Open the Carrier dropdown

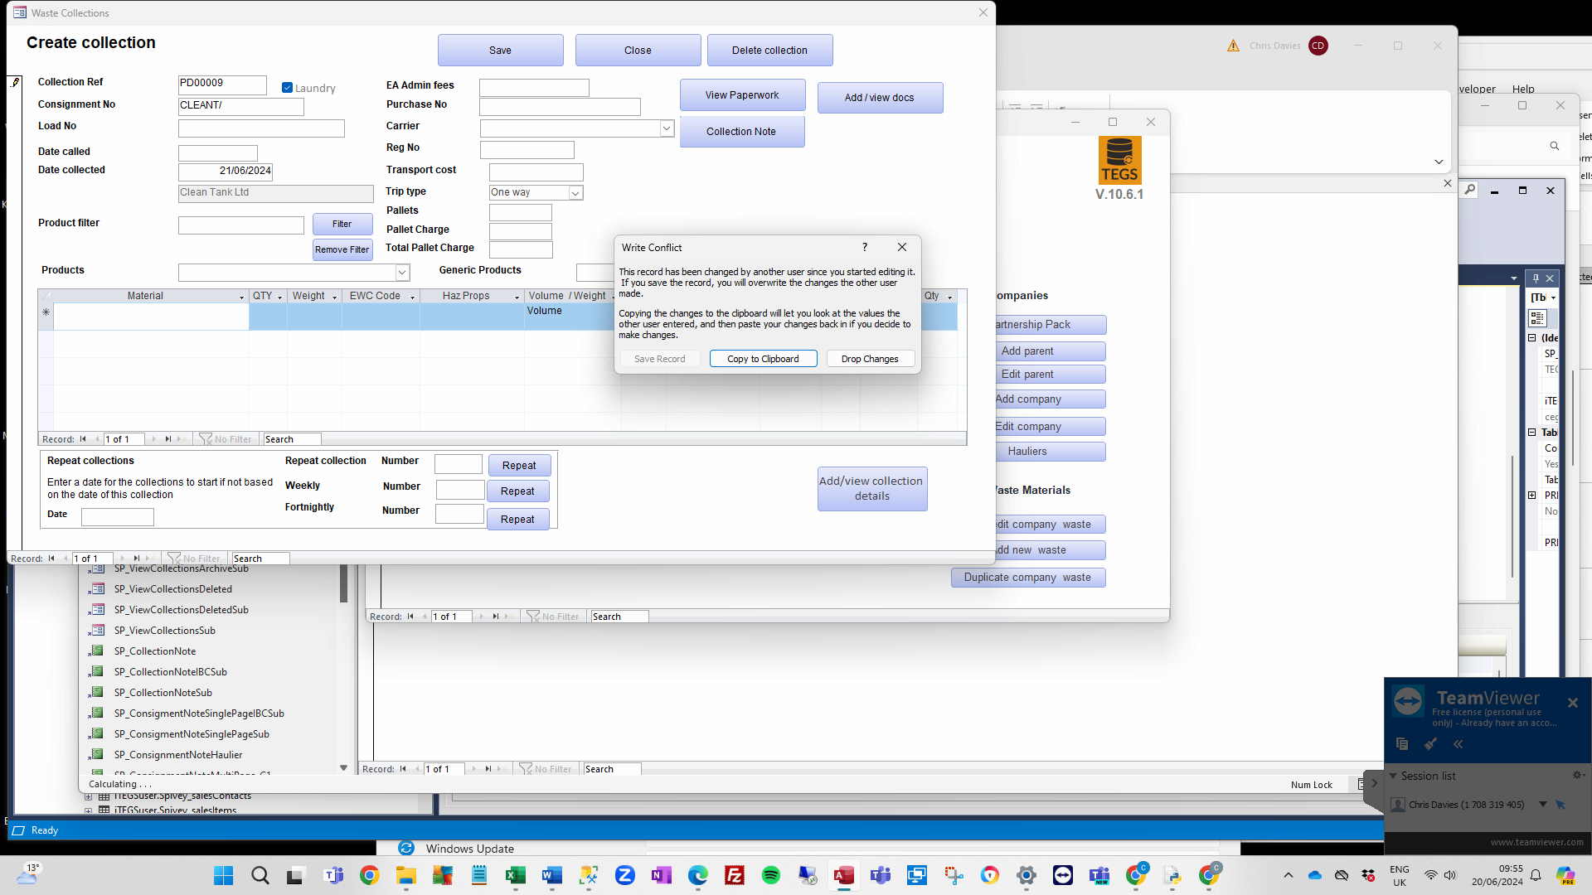[x=666, y=128]
